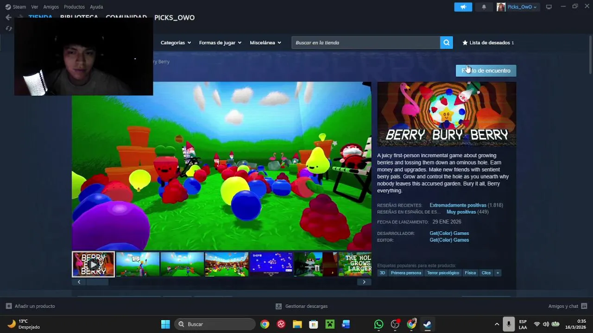Open the volume icon in tray

[546, 324]
